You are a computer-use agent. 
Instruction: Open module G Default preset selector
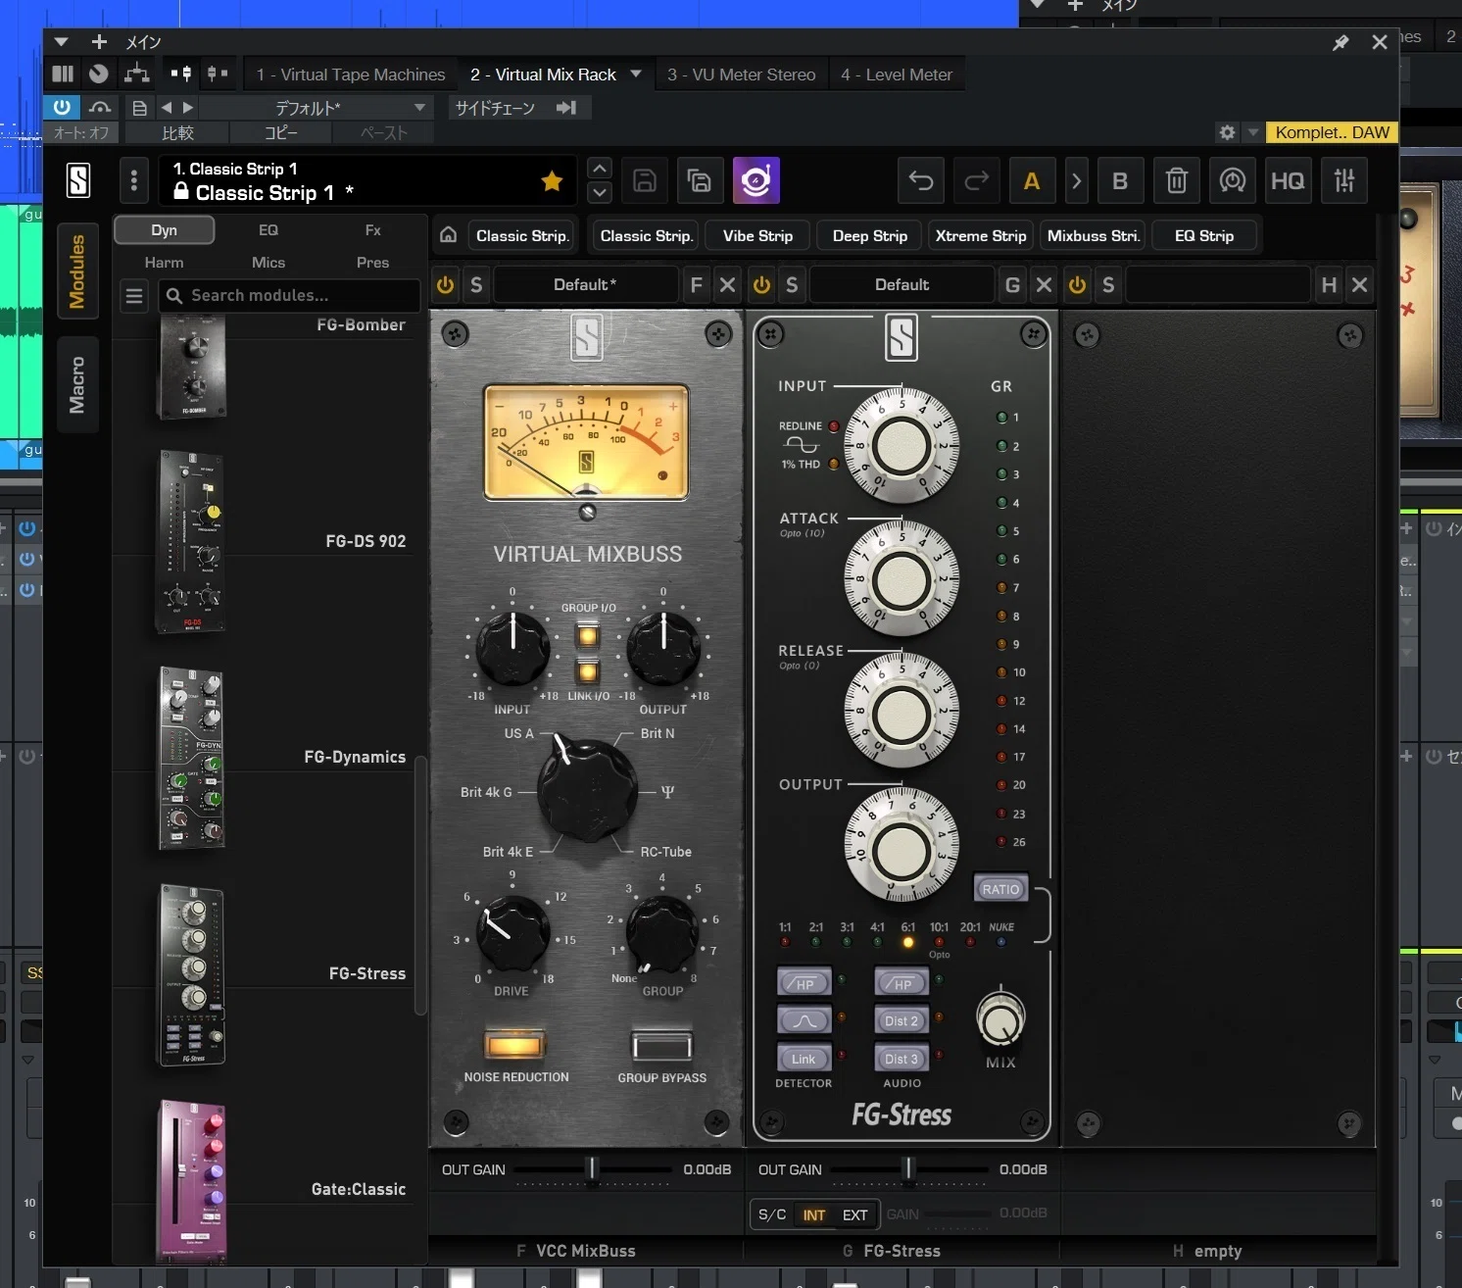(x=902, y=284)
